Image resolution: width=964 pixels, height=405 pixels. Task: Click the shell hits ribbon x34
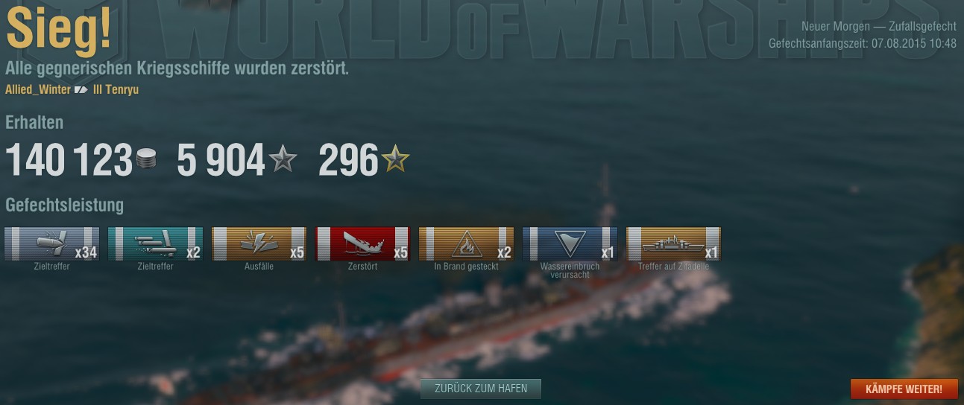52,244
